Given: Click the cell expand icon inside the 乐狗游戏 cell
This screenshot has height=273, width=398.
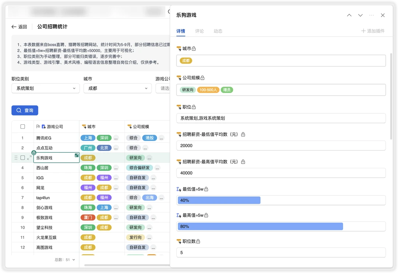Looking at the screenshot, I should 76,155.
